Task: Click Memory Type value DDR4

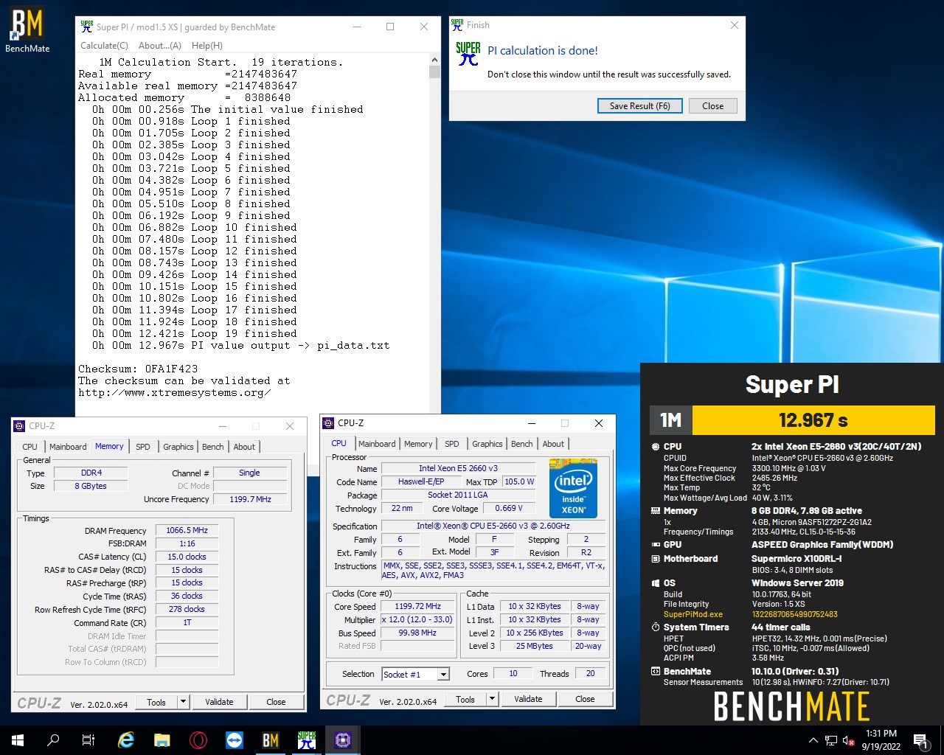Action: 91,473
